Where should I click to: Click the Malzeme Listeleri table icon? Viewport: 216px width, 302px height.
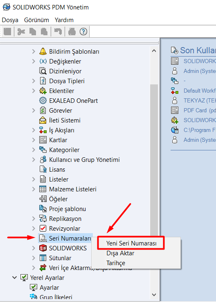point(43,189)
